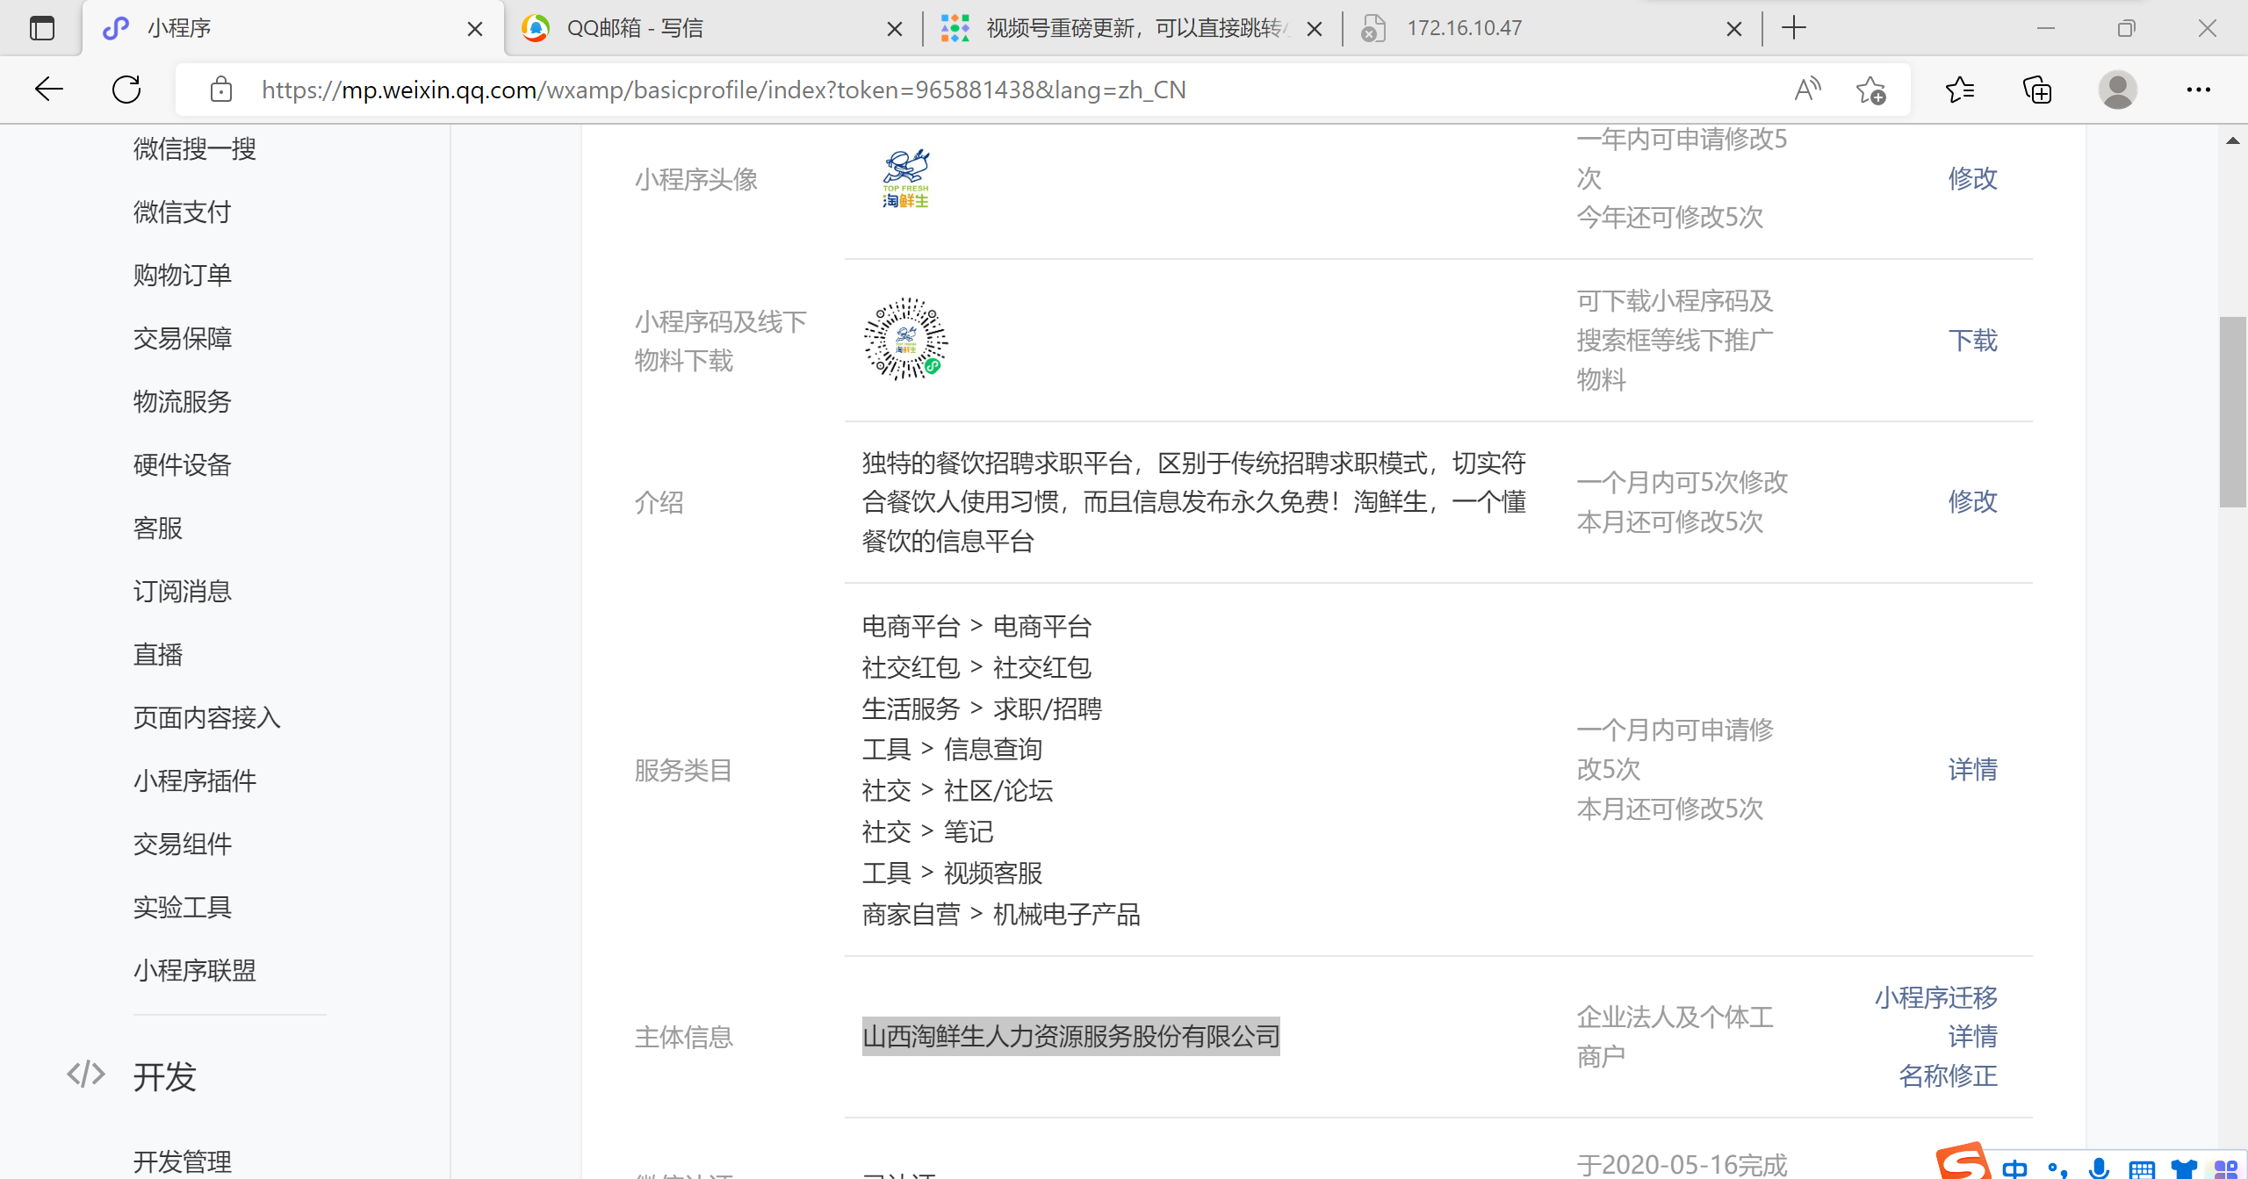Toggle Chinese/English input mode 中
This screenshot has width=2248, height=1179.
(2015, 1168)
